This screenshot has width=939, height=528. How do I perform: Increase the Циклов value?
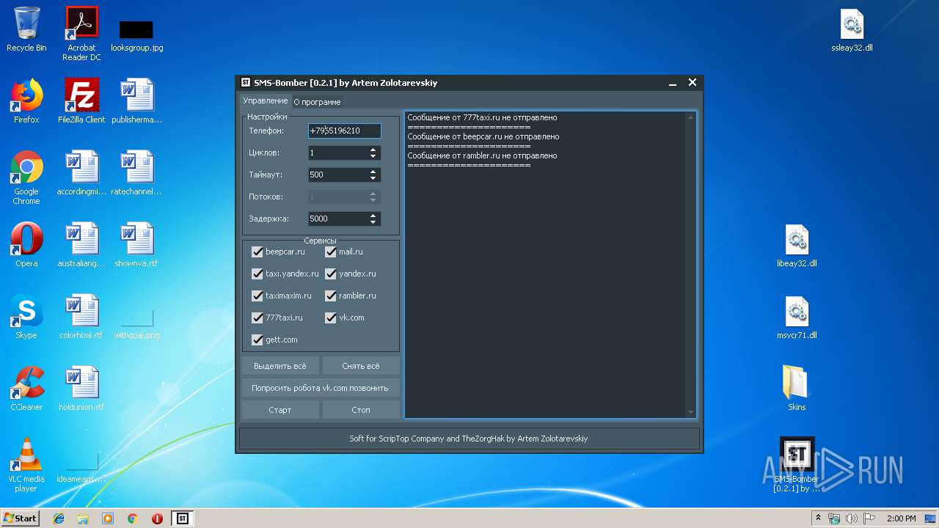[373, 150]
